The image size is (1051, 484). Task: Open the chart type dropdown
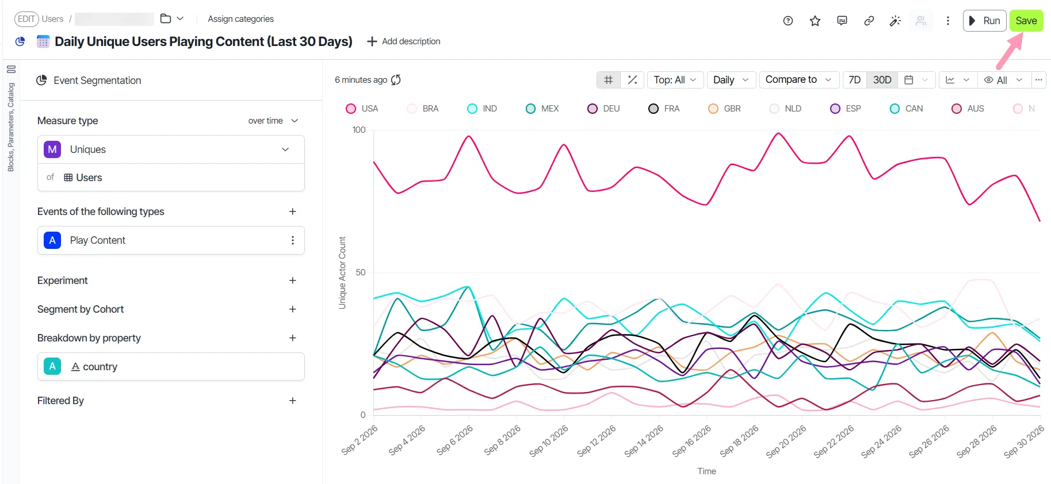pyautogui.click(x=958, y=80)
